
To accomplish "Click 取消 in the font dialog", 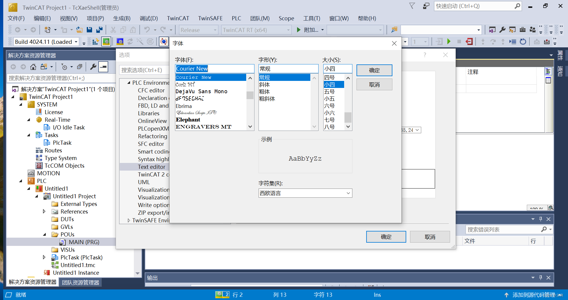I will point(374,84).
